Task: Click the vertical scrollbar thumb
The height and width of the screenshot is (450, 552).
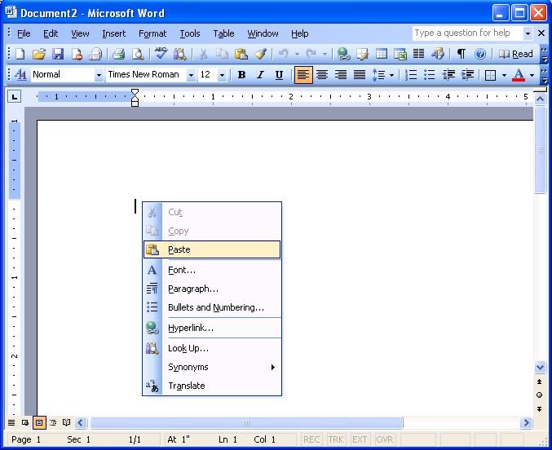Action: [540, 150]
